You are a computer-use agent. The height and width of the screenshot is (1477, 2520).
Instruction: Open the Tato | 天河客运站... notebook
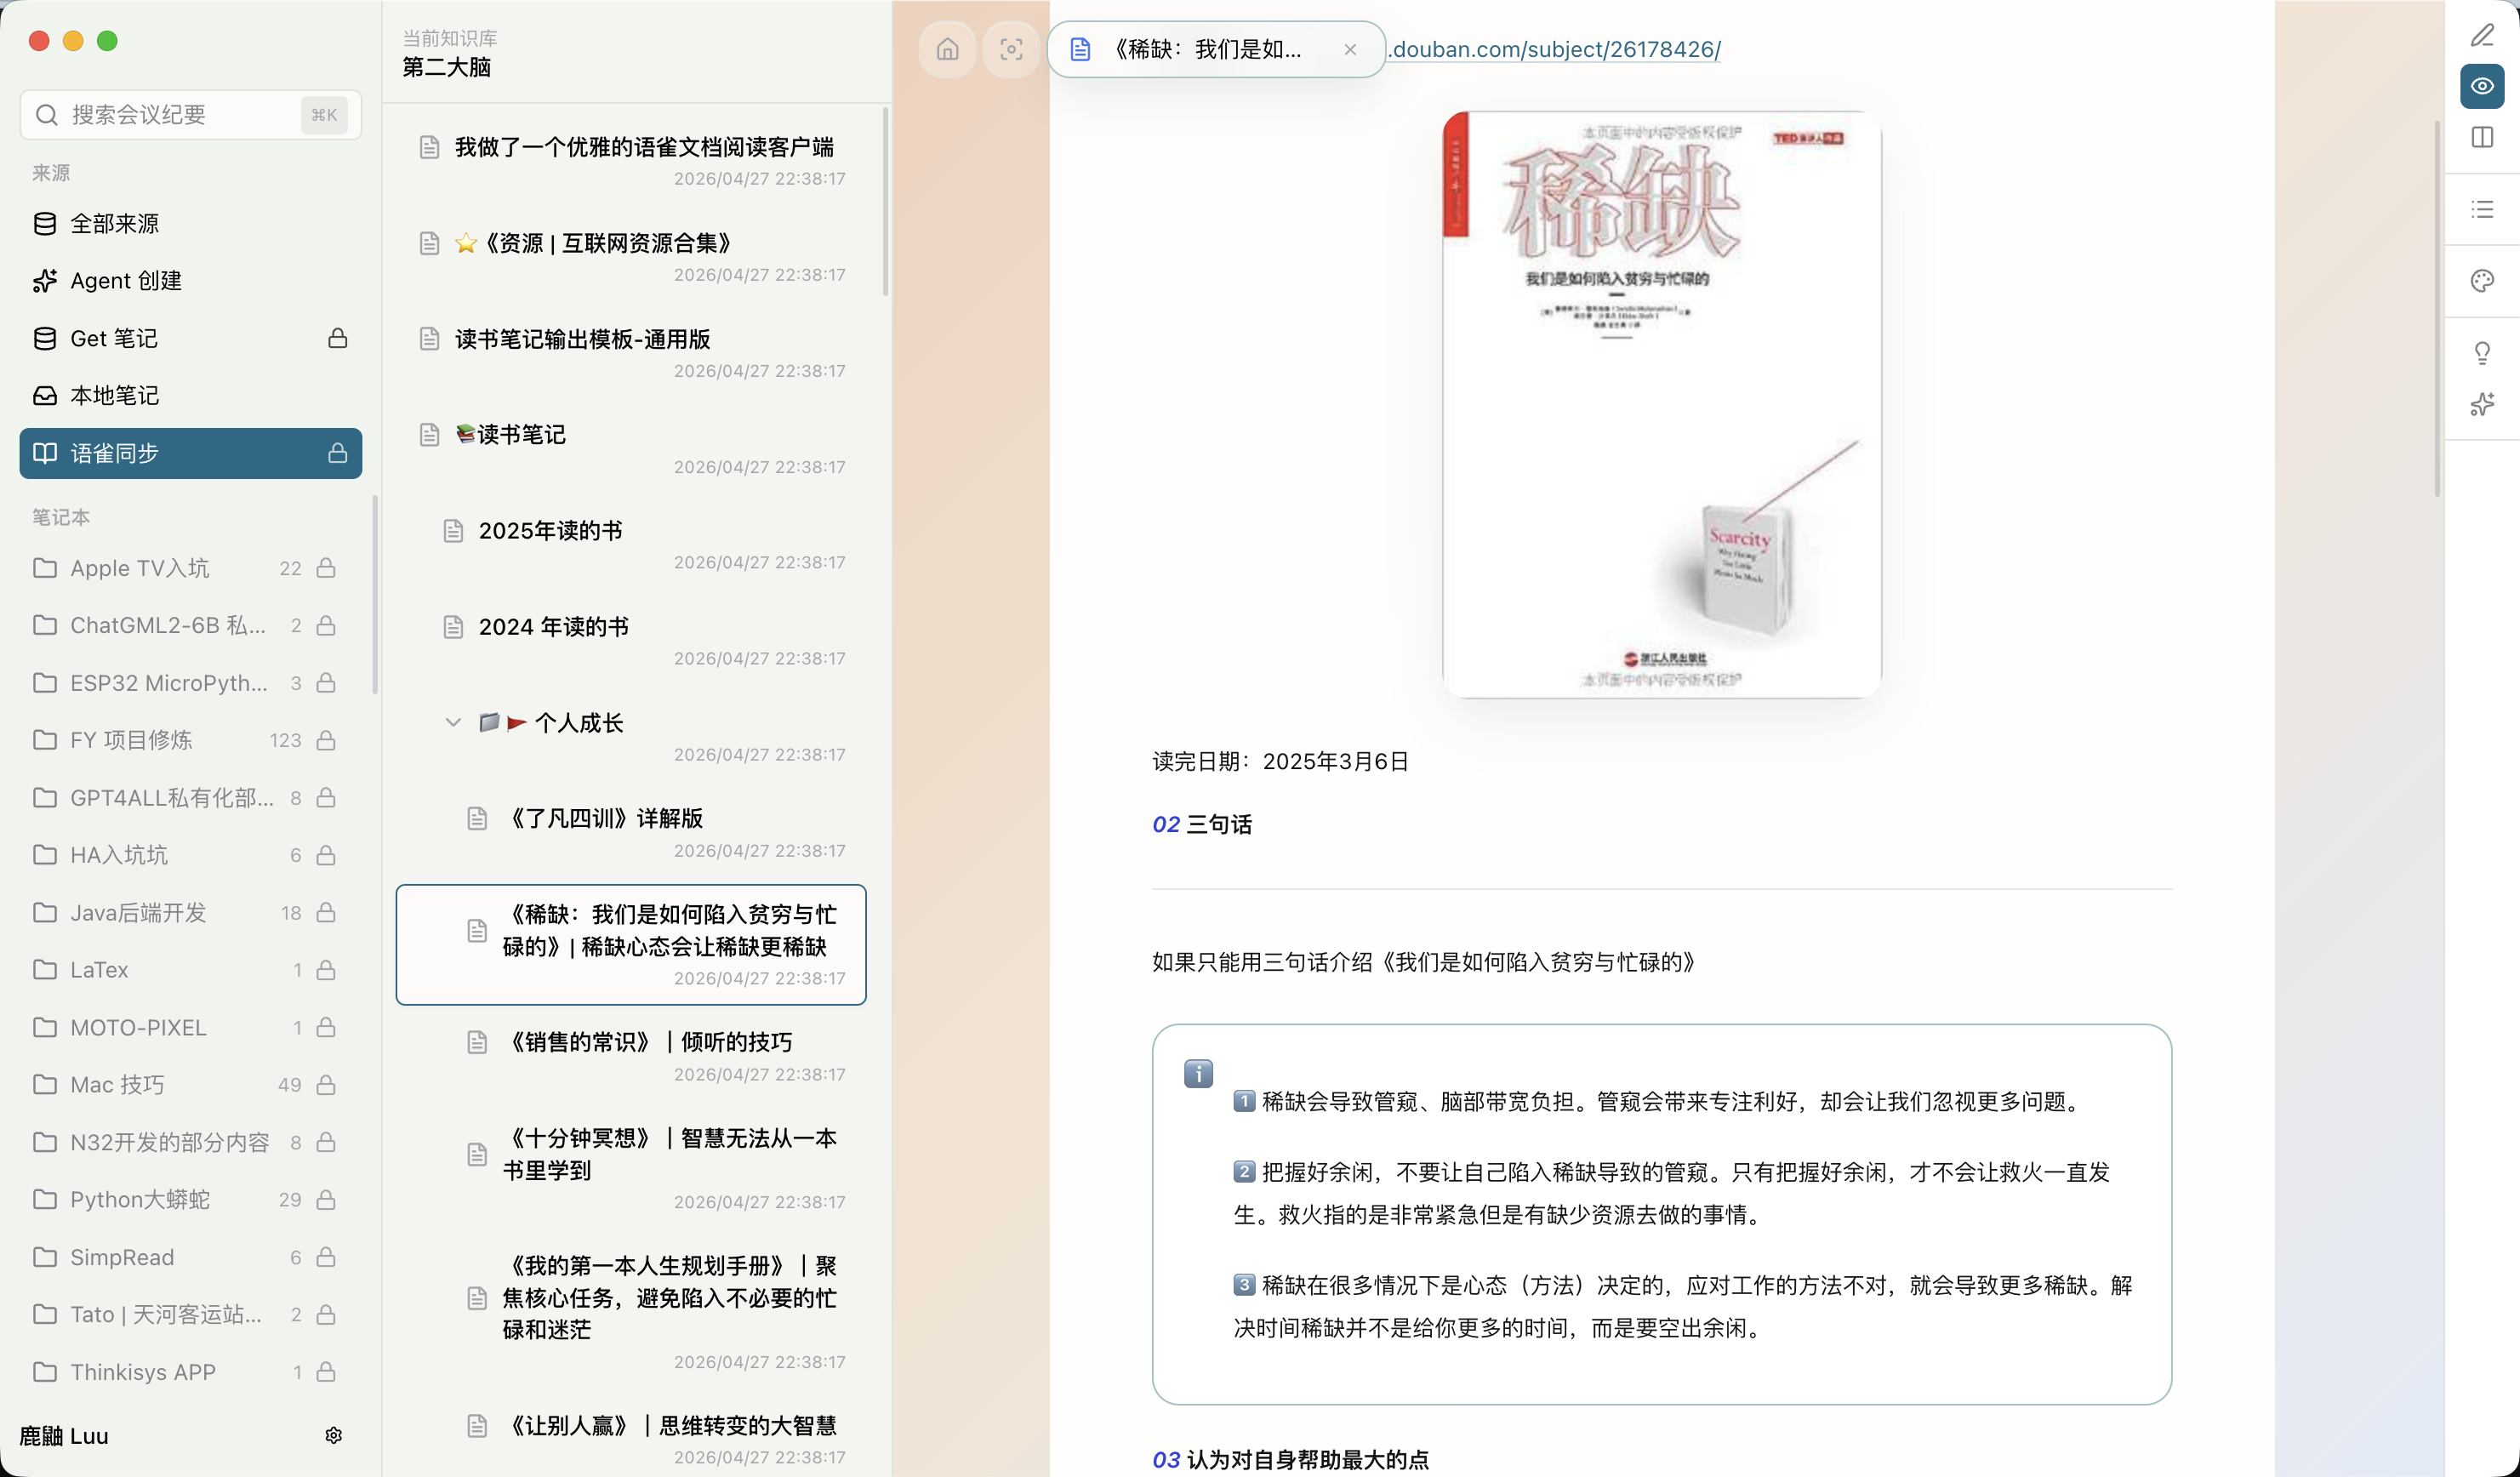pos(185,1315)
